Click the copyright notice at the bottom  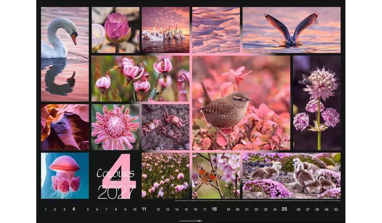click(x=191, y=221)
